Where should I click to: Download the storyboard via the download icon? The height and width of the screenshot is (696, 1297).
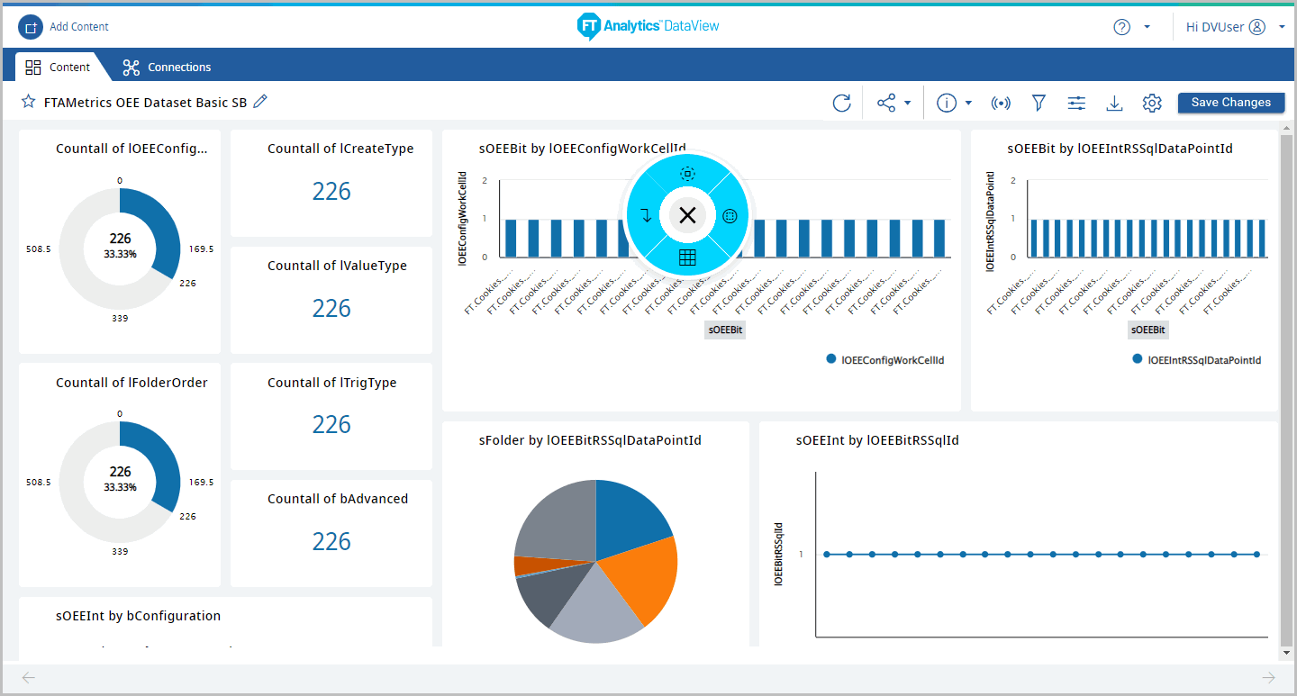pyautogui.click(x=1114, y=104)
